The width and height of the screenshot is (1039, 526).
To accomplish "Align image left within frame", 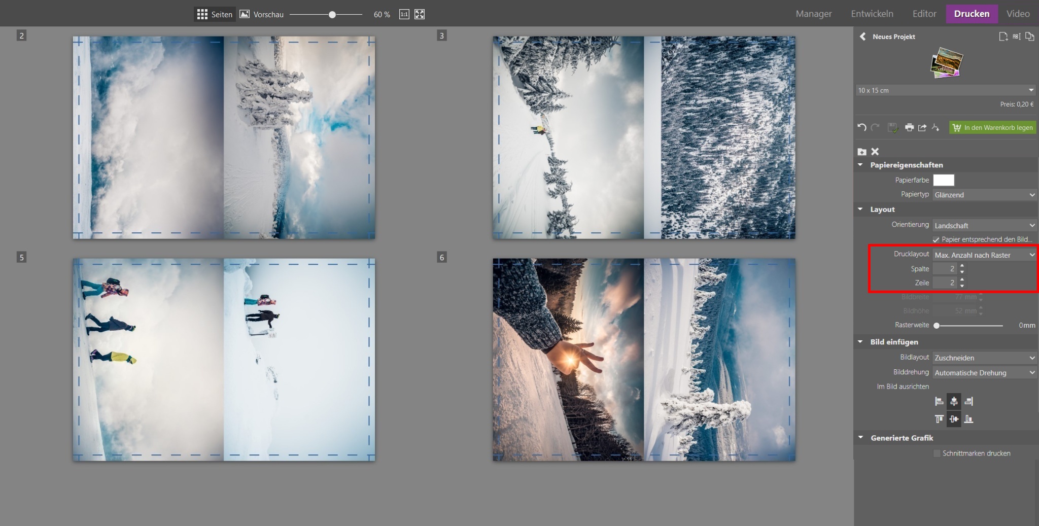I will click(x=939, y=402).
